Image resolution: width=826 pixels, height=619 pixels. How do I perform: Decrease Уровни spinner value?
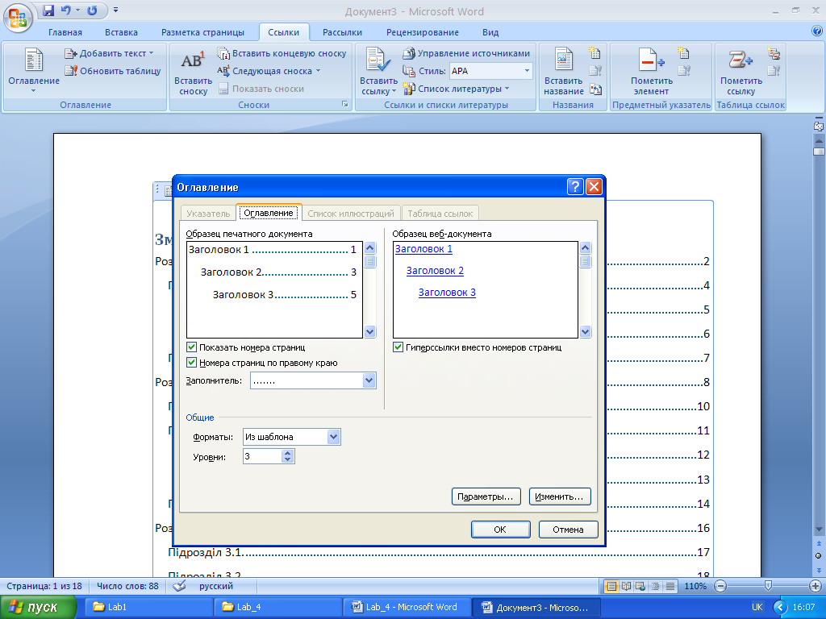pos(287,459)
